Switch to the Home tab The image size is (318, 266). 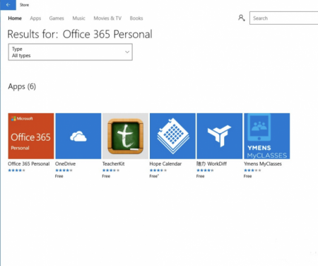click(15, 18)
